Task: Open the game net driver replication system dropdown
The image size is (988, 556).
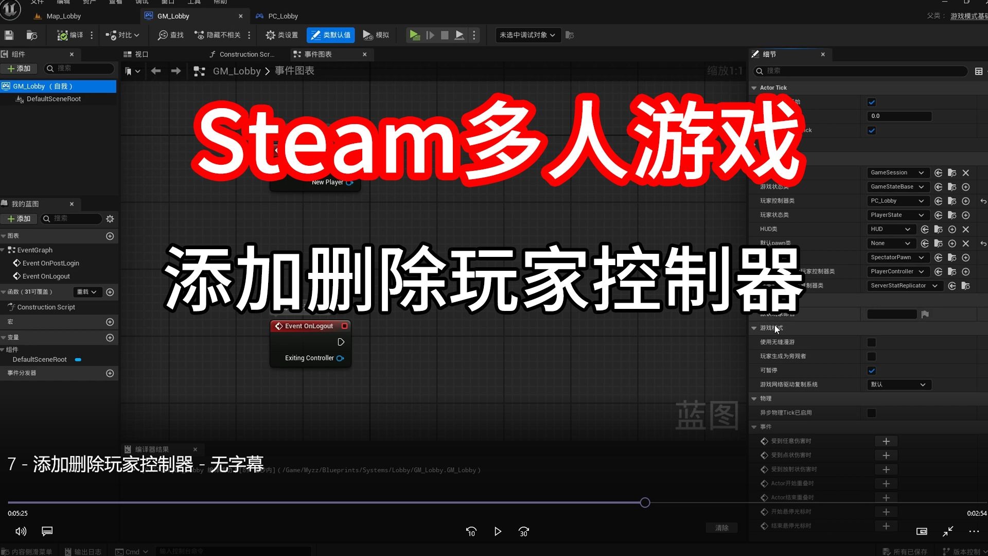Action: click(899, 385)
